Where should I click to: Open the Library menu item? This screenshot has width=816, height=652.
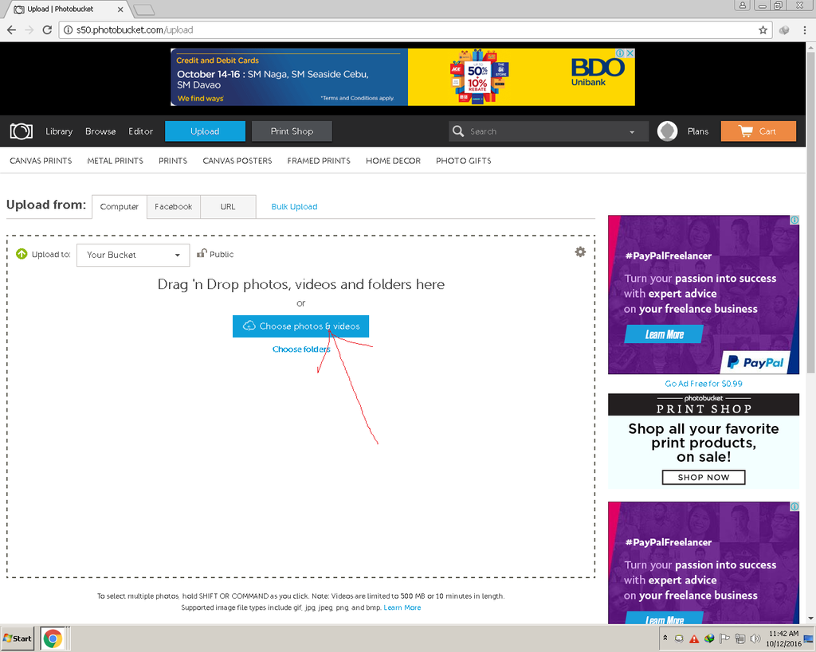(59, 131)
